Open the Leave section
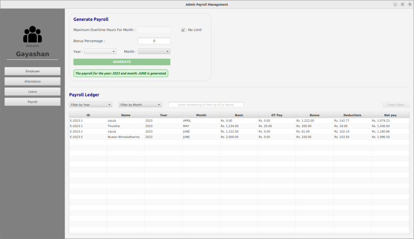 coord(33,91)
